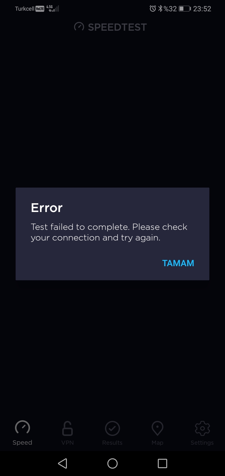Tap the TAMAM button in error dialog
The height and width of the screenshot is (476, 225).
178,263
